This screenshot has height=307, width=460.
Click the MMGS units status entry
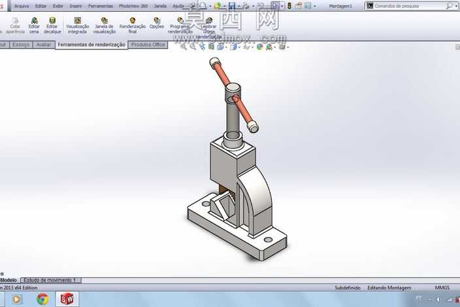[x=442, y=287]
